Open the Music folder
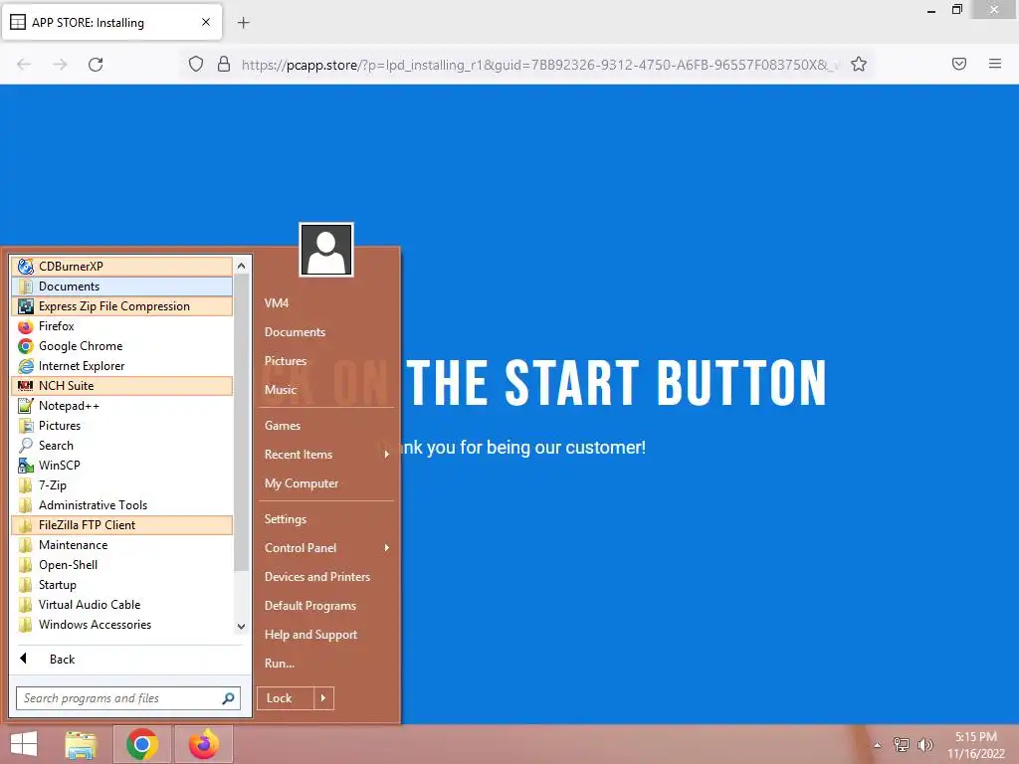The height and width of the screenshot is (764, 1019). pyautogui.click(x=326, y=390)
